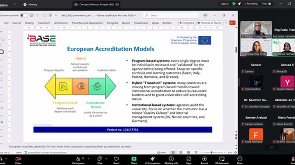The image size is (295, 165).
Task: Click the Enregistra button in PowerPoint
Action: pos(187,23)
